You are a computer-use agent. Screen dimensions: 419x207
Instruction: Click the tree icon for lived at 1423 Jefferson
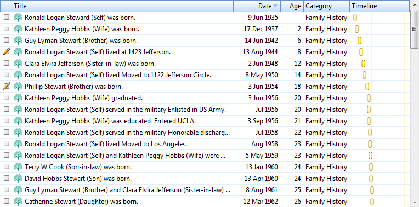point(18,52)
